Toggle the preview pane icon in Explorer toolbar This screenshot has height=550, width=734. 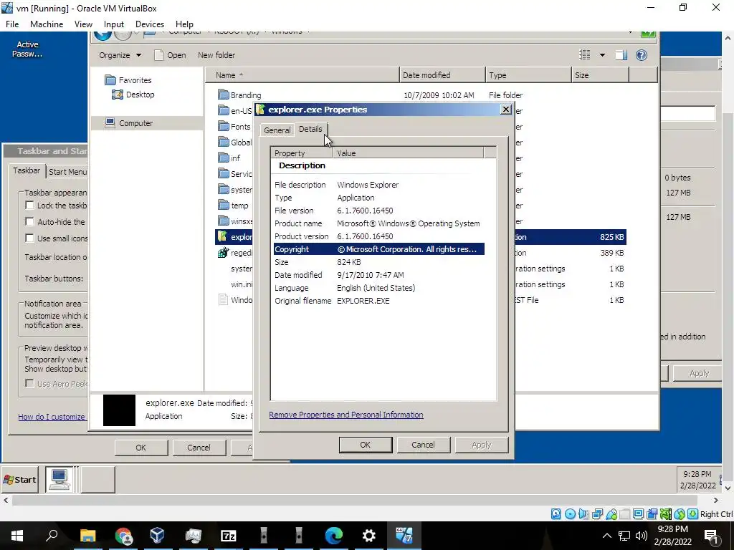621,55
